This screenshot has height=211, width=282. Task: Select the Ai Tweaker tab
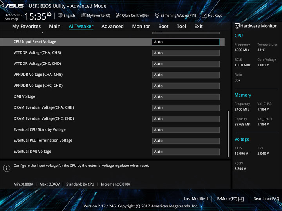pyautogui.click(x=81, y=27)
